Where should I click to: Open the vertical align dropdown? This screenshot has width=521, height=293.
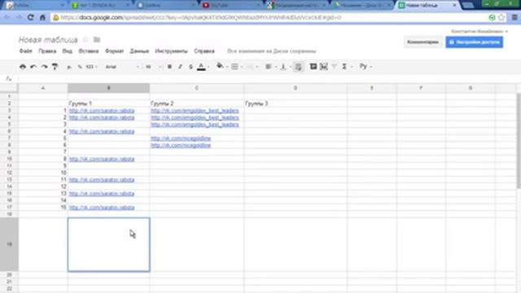coord(285,67)
